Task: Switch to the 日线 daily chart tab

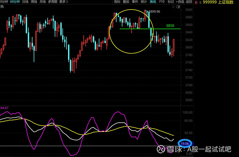Action: click(x=25, y=2)
